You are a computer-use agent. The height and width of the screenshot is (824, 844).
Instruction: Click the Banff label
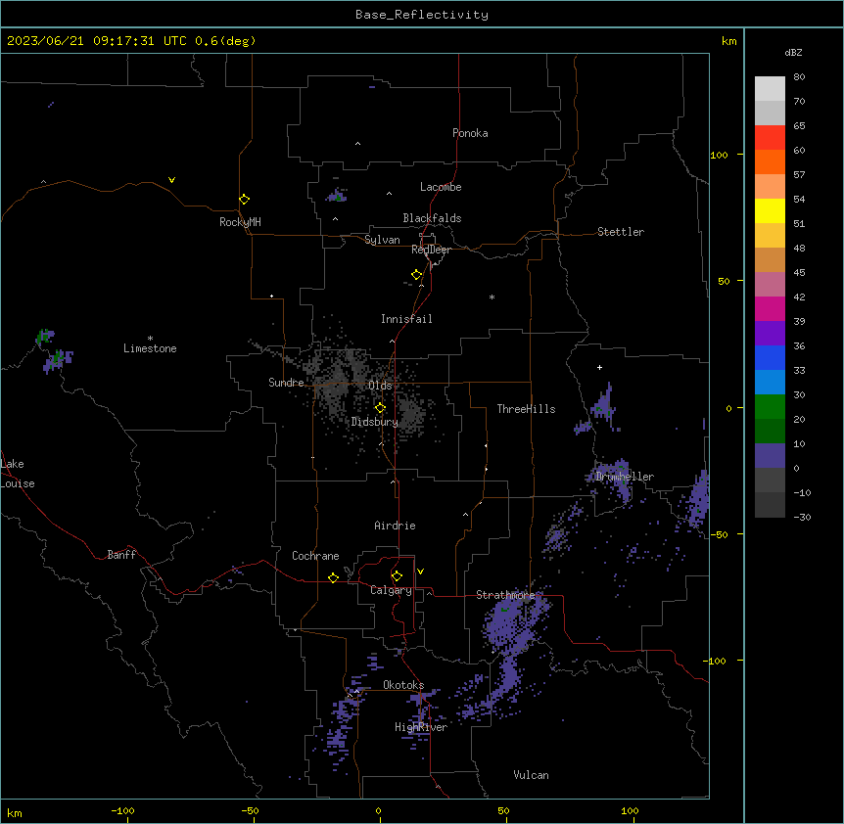pyautogui.click(x=121, y=555)
